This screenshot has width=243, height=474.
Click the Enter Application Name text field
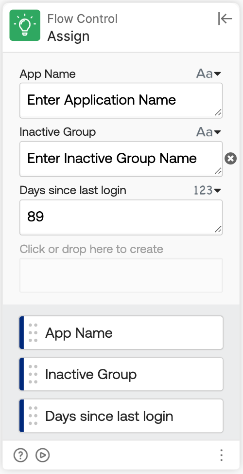[121, 101]
